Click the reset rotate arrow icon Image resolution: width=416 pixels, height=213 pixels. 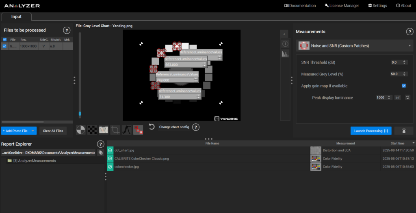152,127
